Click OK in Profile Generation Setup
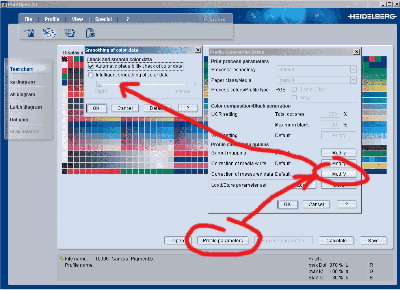Screen dimensions: 400x290 (x=288, y=204)
